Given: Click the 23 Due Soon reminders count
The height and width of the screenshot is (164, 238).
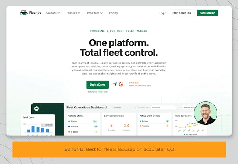Looking at the screenshot, I should pos(126,127).
